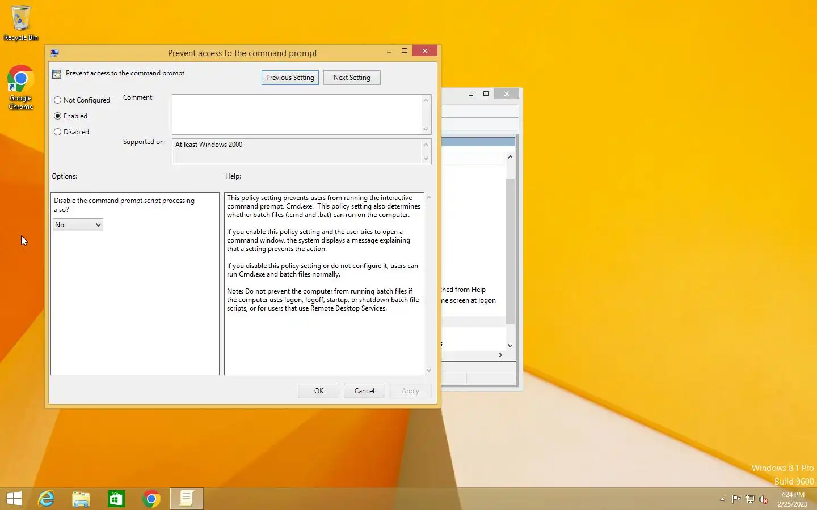Maximize the background editor window
This screenshot has width=817, height=510.
486,94
